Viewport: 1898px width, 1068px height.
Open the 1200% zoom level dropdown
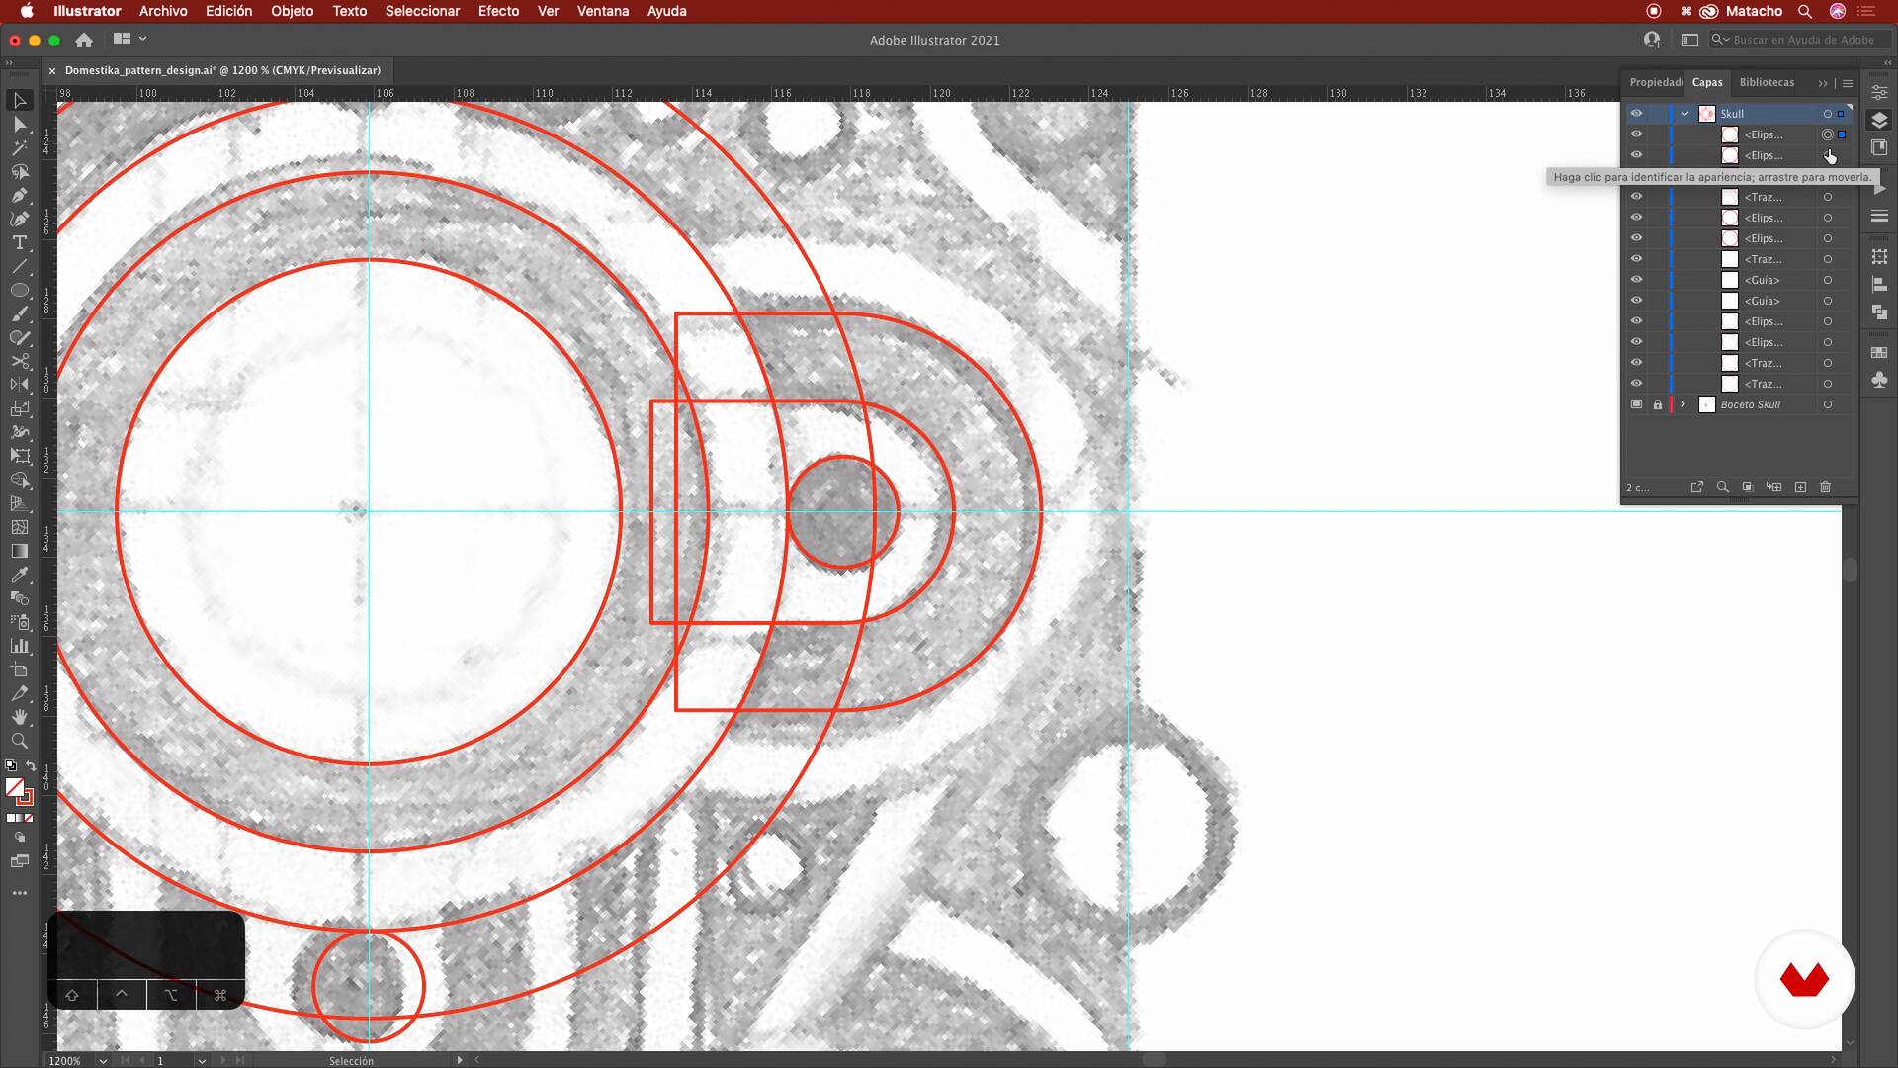[103, 1061]
